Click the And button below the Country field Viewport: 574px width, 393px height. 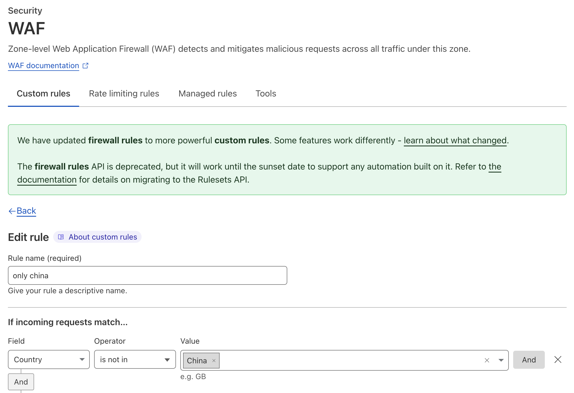[x=21, y=382]
